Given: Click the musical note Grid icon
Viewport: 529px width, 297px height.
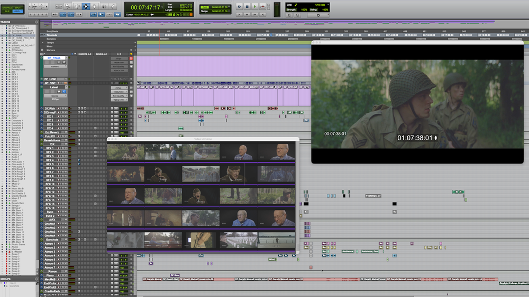Looking at the screenshot, I should coord(296,5).
